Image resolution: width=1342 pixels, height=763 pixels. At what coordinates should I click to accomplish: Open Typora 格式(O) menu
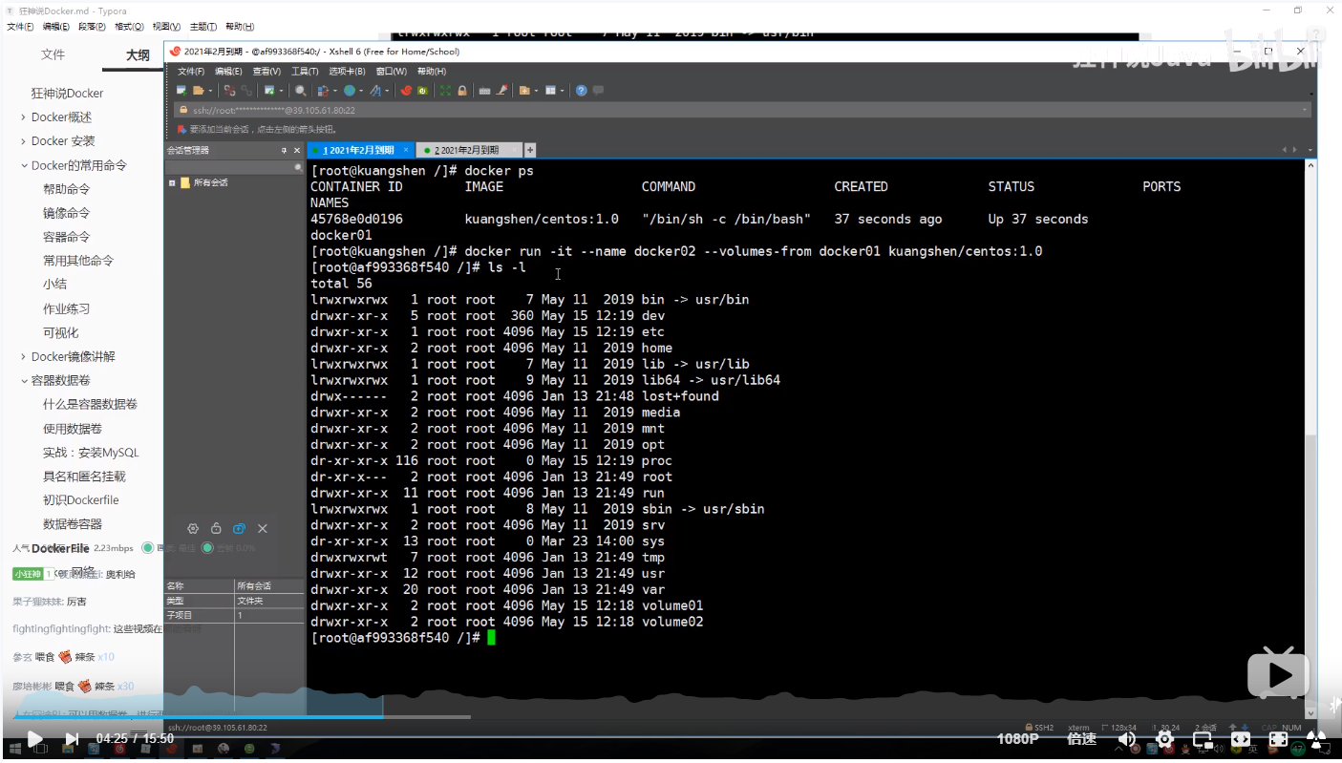click(129, 27)
